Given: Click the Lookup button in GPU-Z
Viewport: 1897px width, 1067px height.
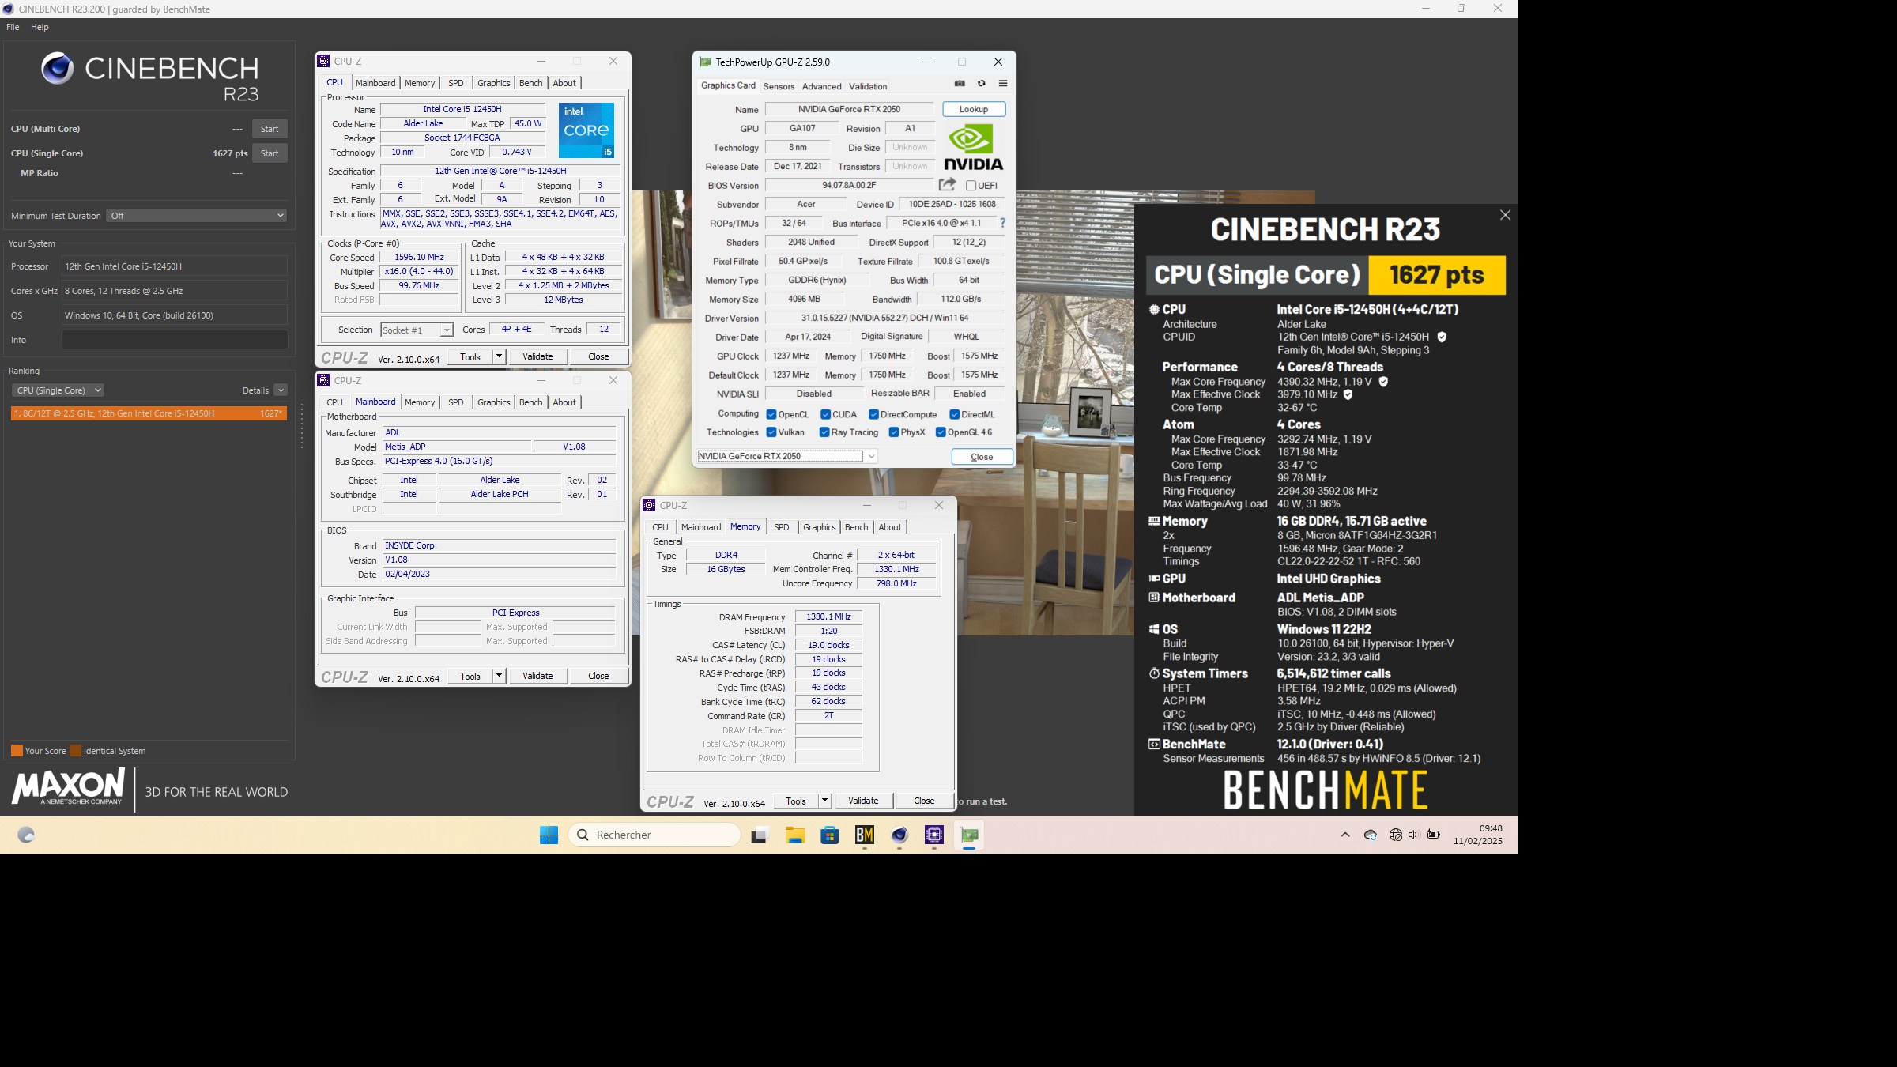Looking at the screenshot, I should tap(974, 109).
